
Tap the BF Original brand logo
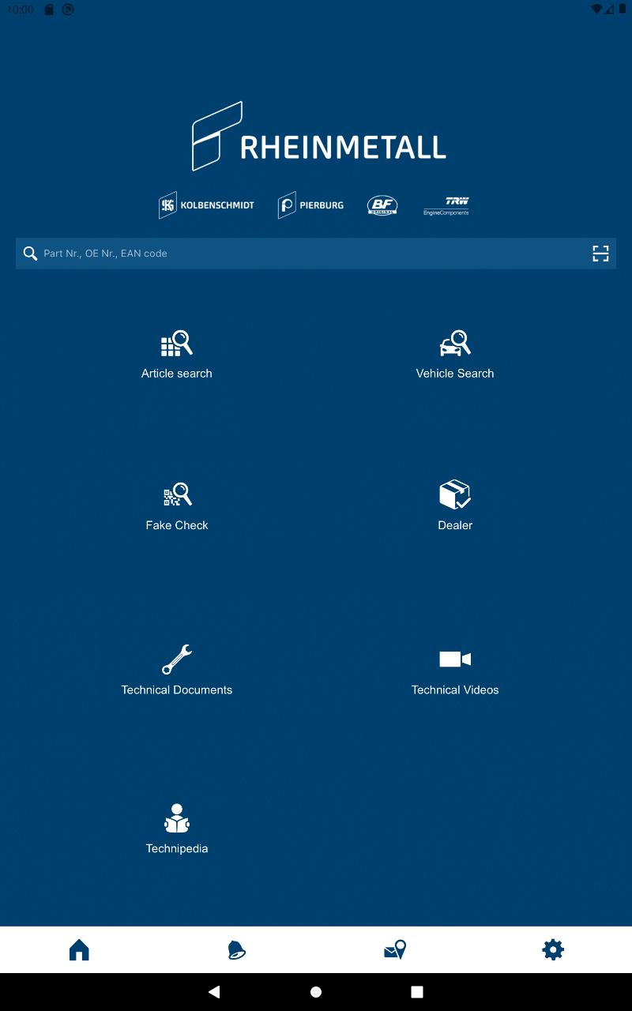point(382,205)
